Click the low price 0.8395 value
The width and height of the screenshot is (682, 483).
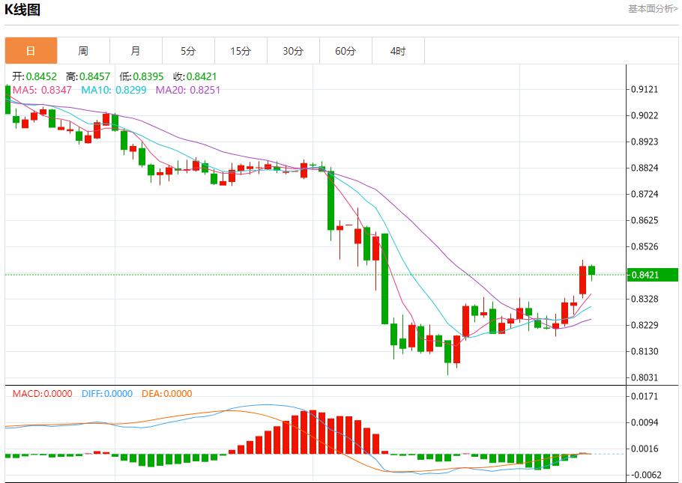pyautogui.click(x=148, y=76)
